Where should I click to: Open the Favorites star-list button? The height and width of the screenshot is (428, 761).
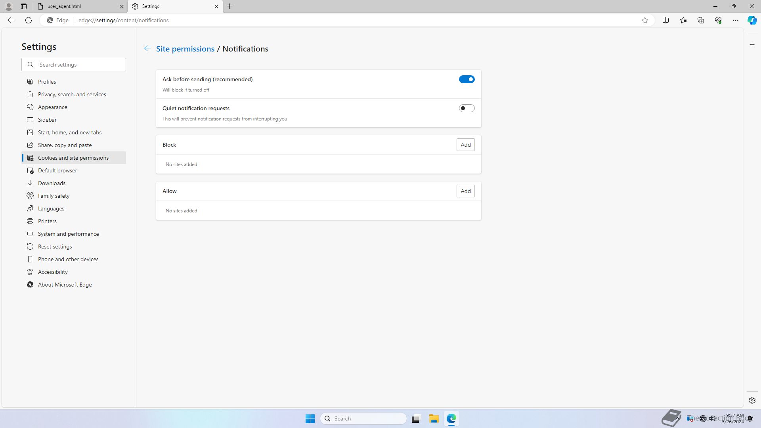(683, 20)
